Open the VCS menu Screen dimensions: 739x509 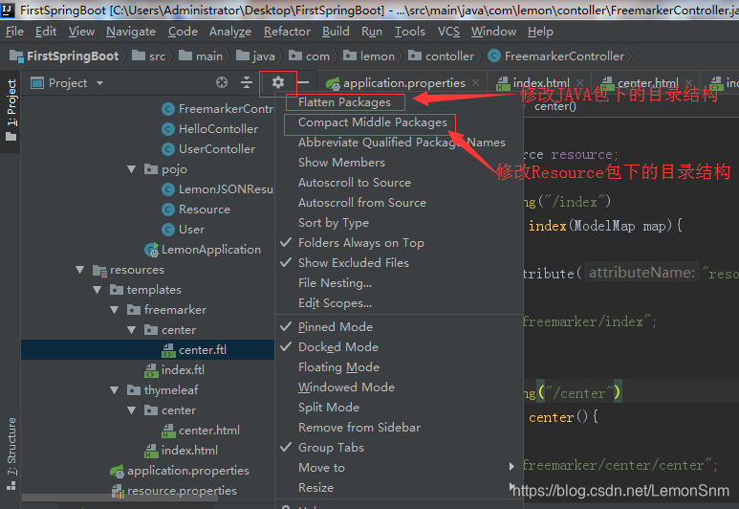[448, 32]
